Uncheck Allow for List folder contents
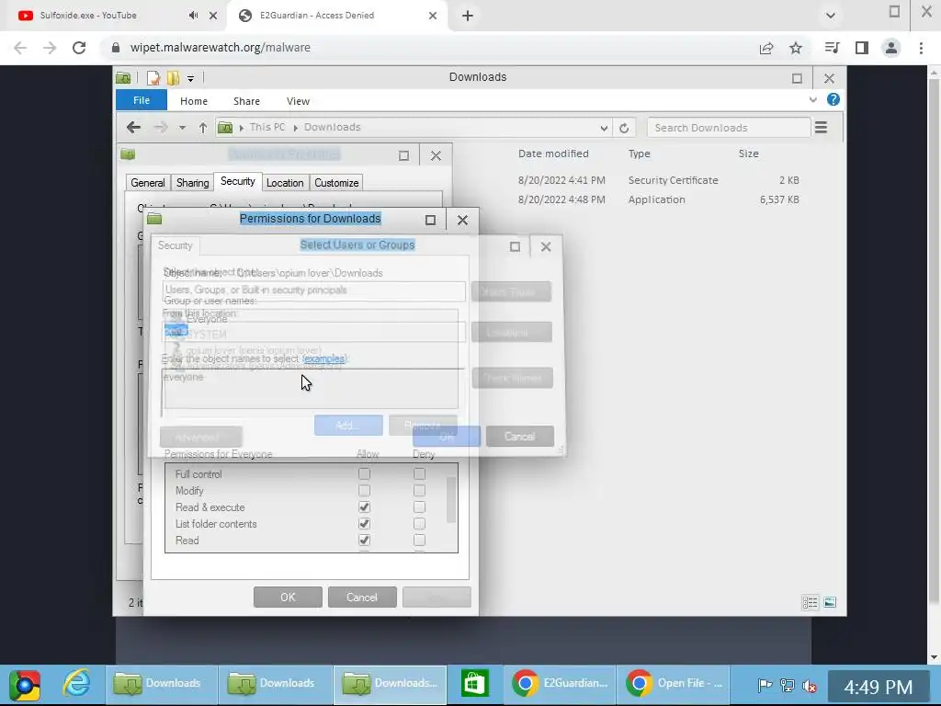 (x=364, y=524)
